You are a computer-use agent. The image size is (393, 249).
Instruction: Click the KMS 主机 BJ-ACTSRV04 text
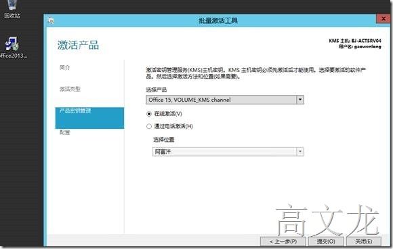click(x=355, y=41)
